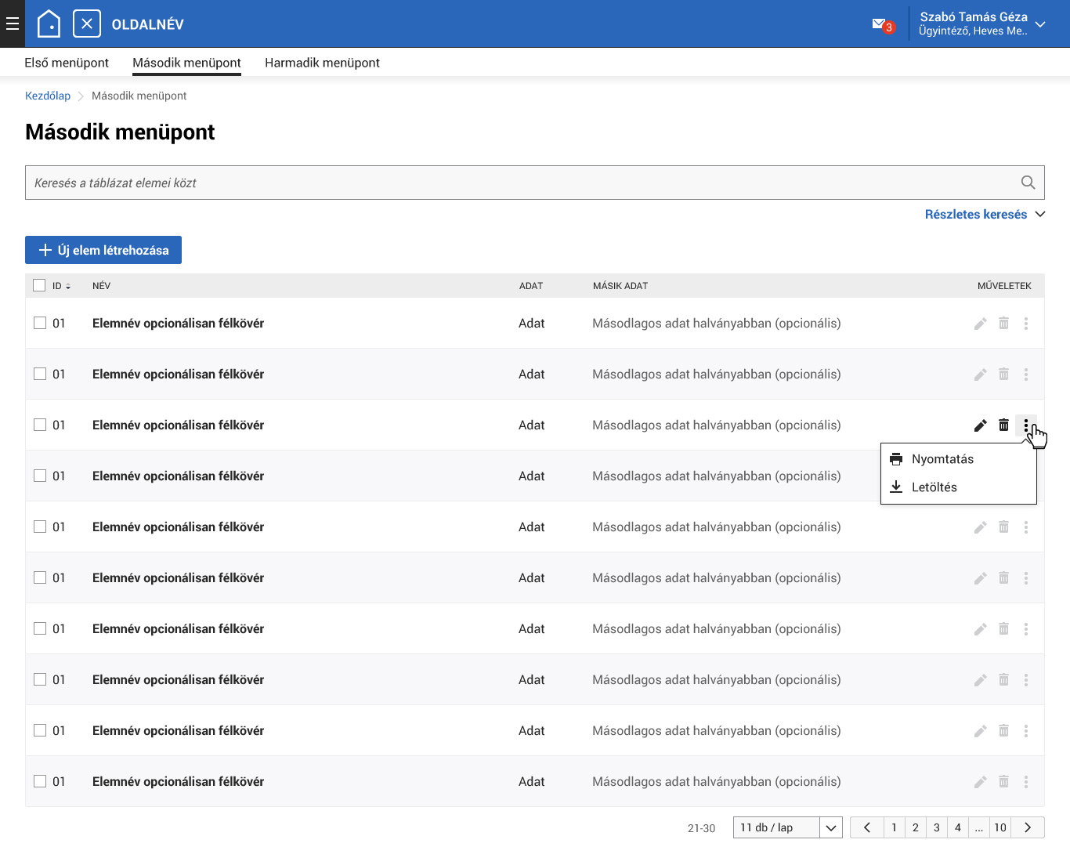This screenshot has height=865, width=1070.
Task: Click the magnifier search icon
Action: (x=1028, y=183)
